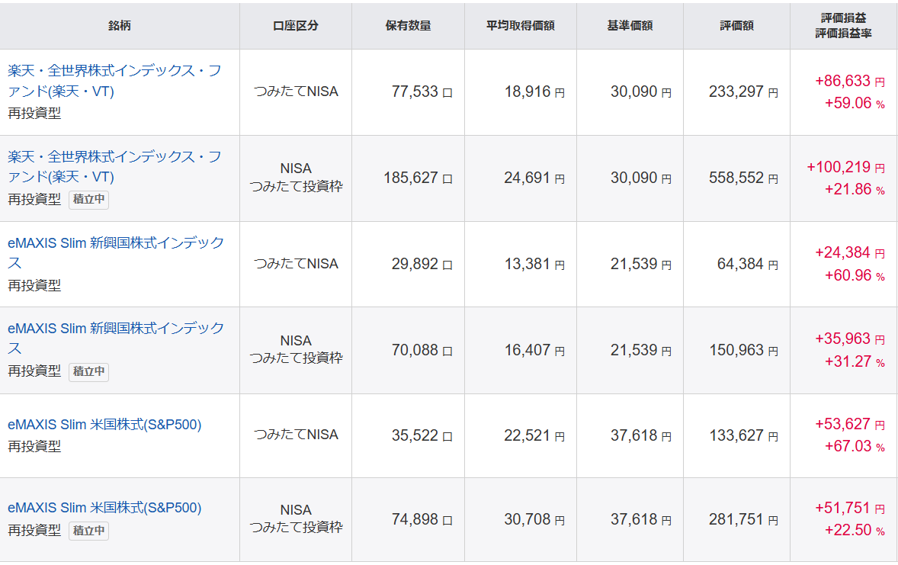This screenshot has height=565, width=898.
Task: Click 積立中 badge under 新興国株式インデックス fund
Action: 88,371
